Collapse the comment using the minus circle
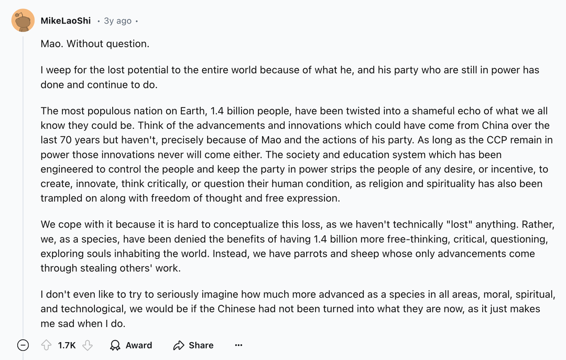 coord(23,345)
